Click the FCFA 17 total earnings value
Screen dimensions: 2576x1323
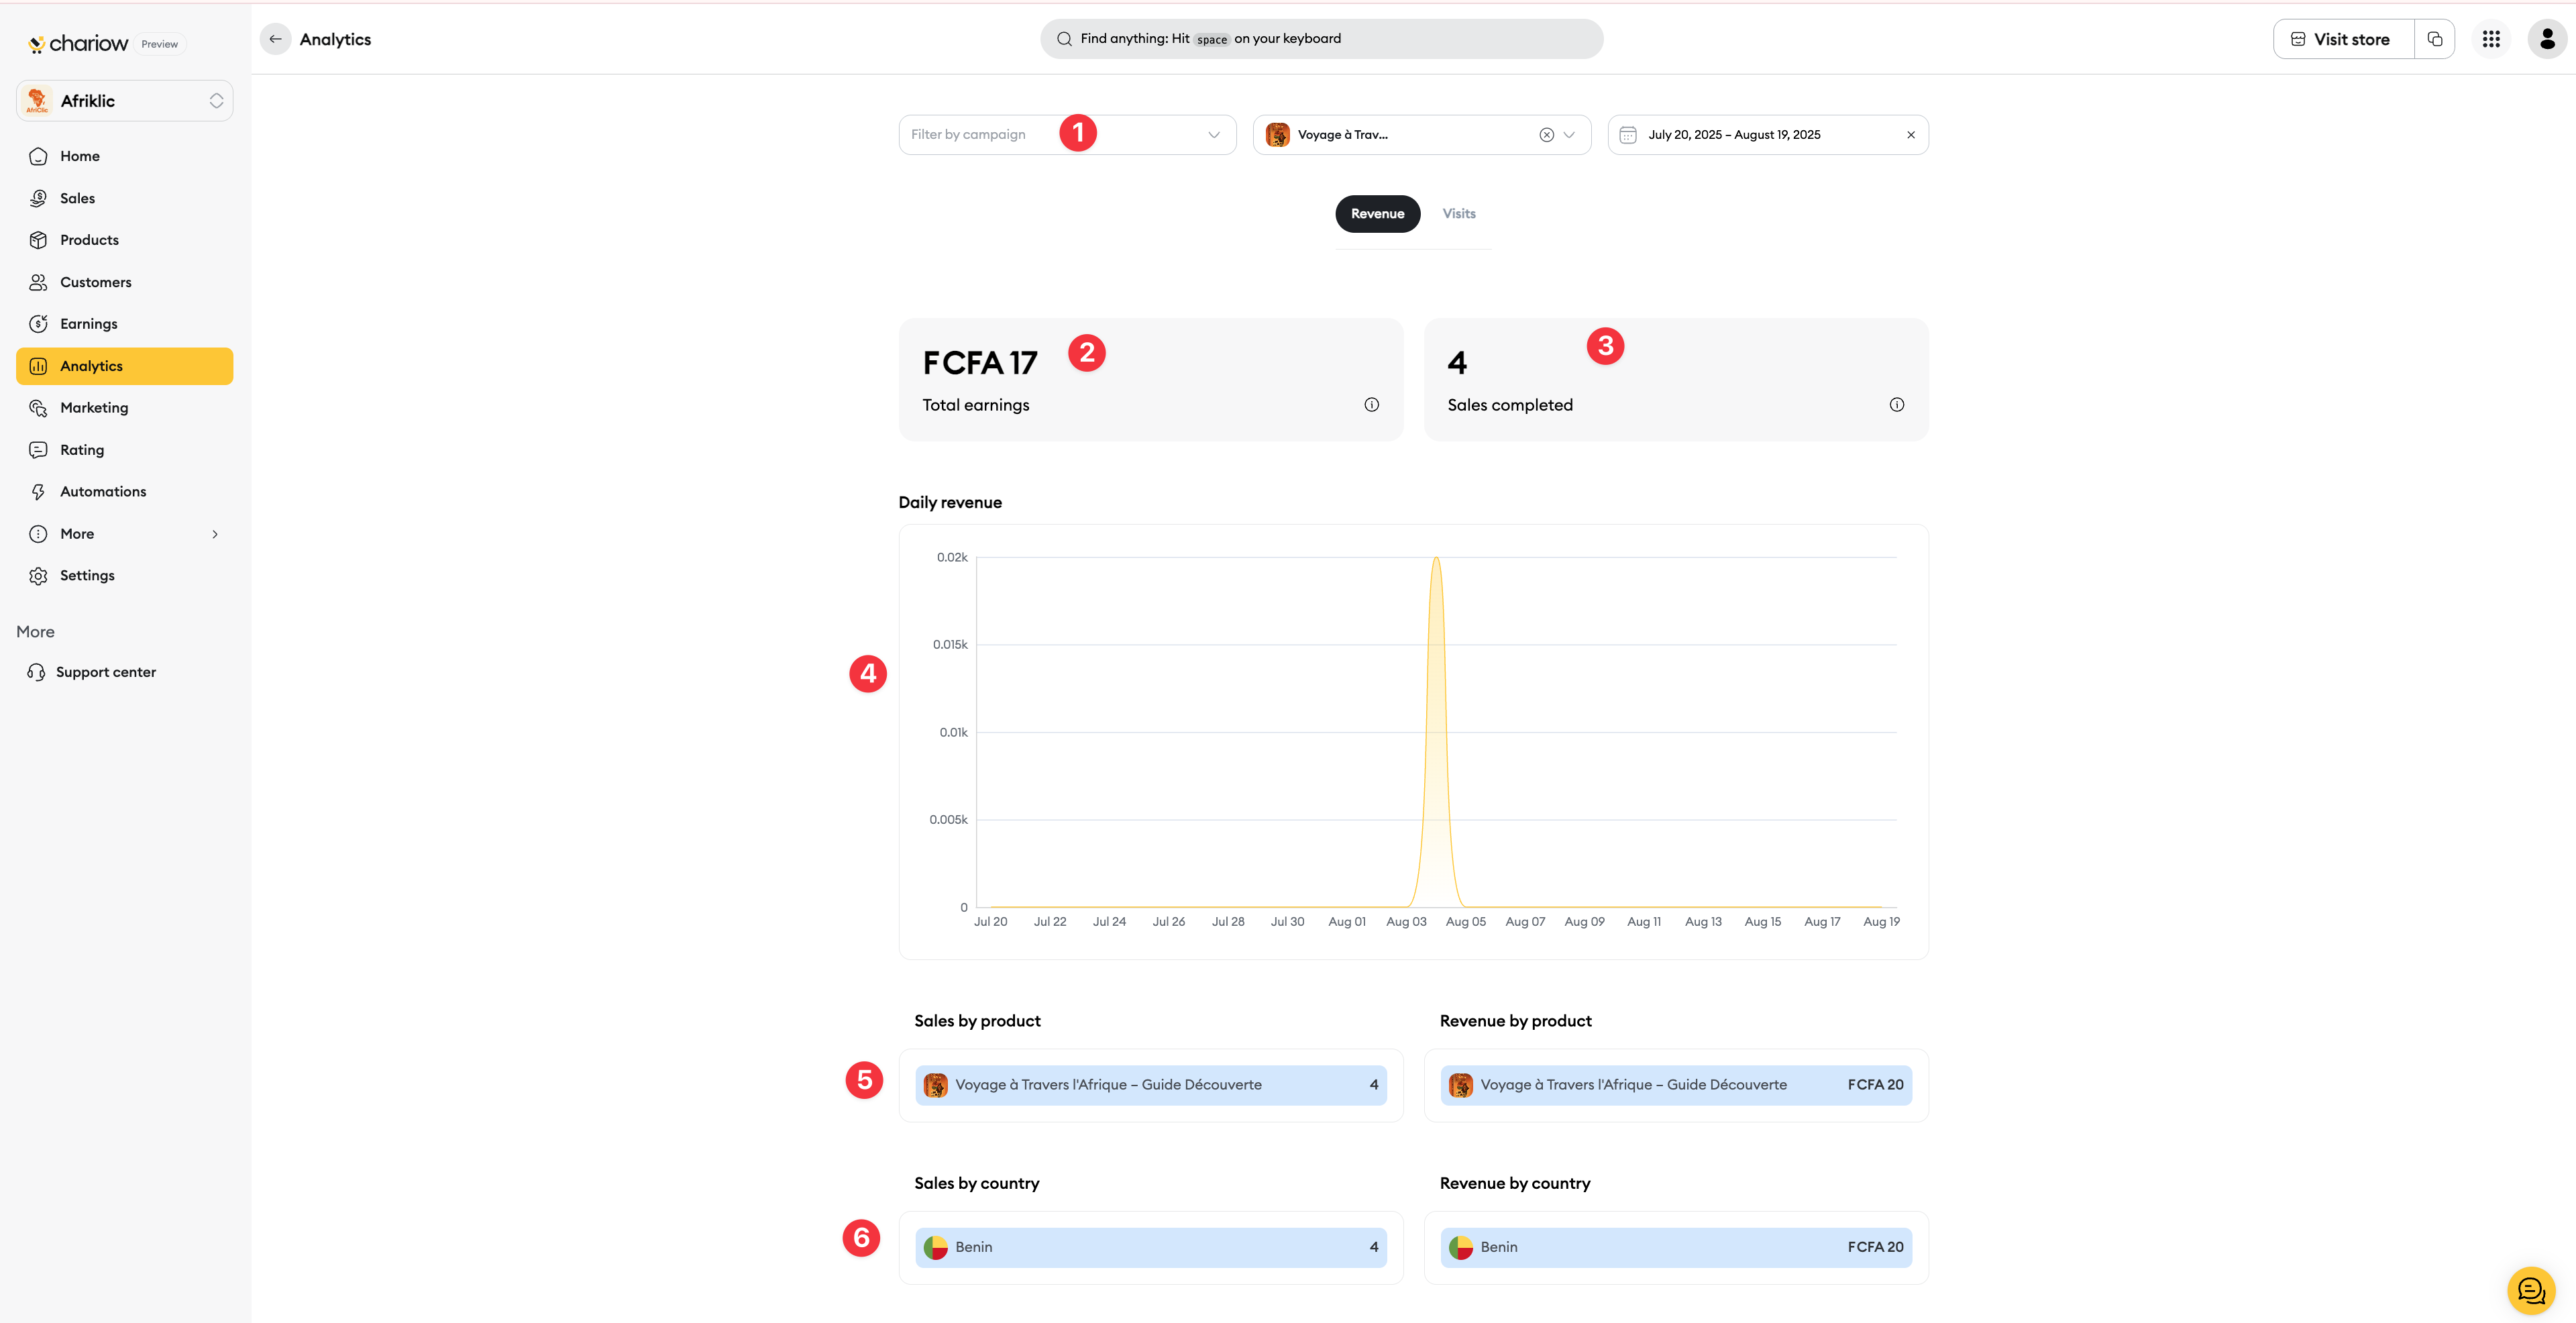pyautogui.click(x=980, y=363)
